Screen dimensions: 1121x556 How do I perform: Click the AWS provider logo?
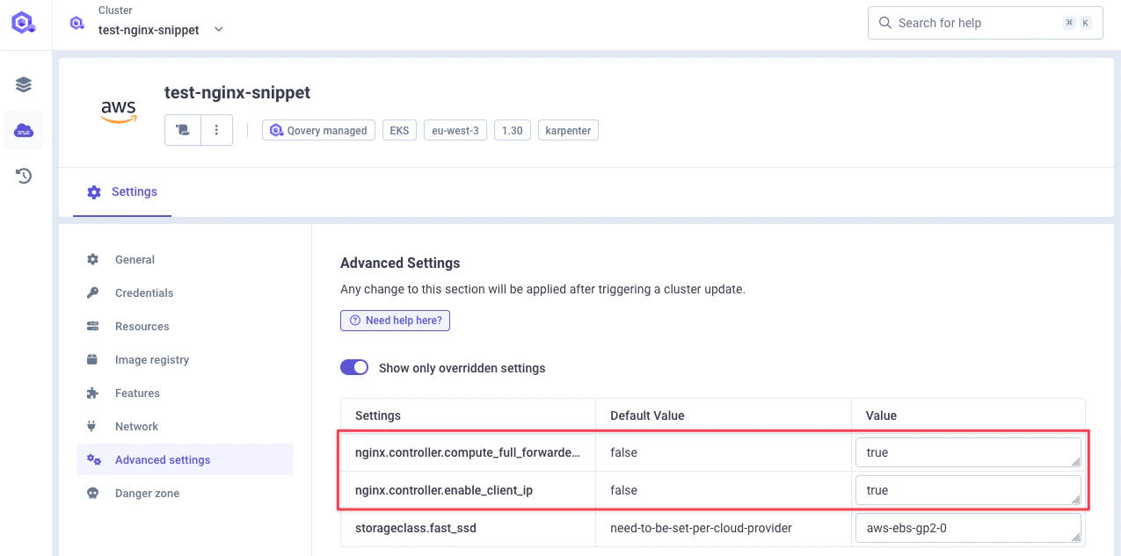(x=118, y=112)
